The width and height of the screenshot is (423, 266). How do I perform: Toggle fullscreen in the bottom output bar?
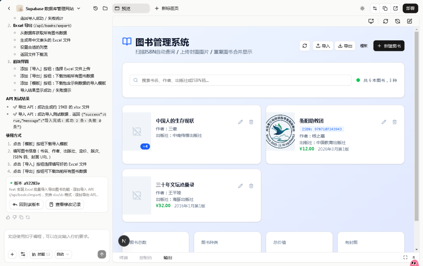click(405, 257)
